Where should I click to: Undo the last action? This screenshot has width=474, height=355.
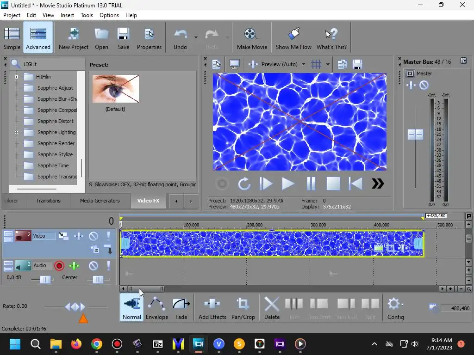coord(180,38)
